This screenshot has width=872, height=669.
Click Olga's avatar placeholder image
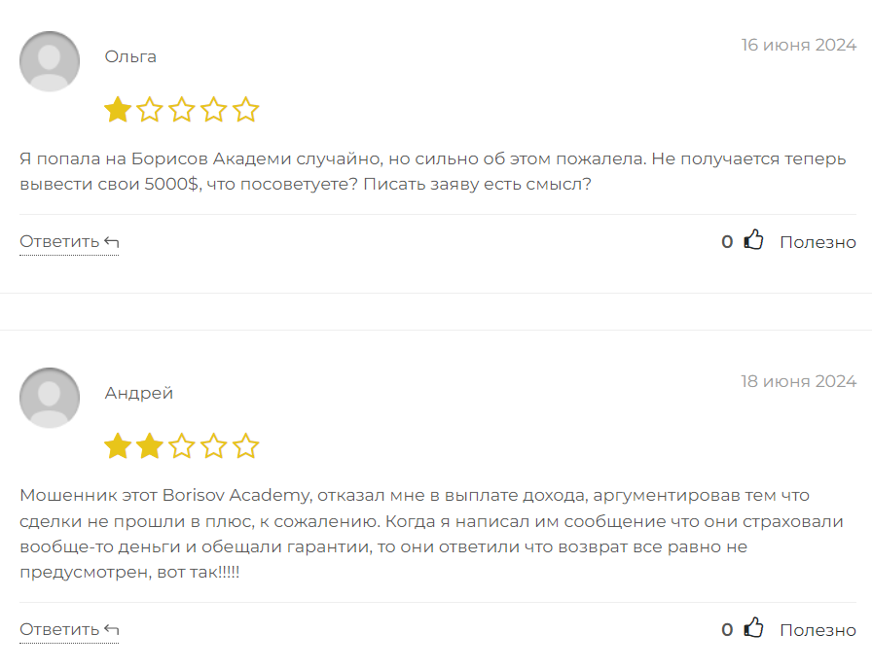point(49,60)
